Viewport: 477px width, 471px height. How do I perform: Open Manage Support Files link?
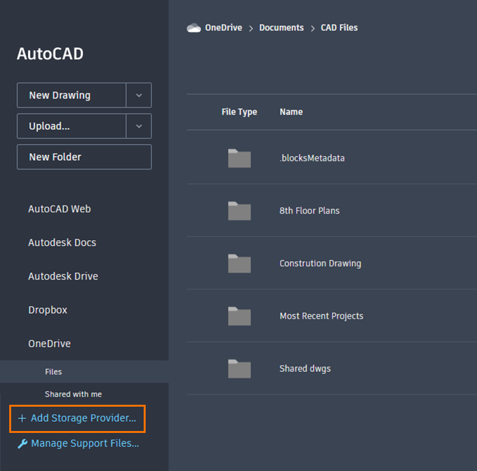tap(85, 443)
